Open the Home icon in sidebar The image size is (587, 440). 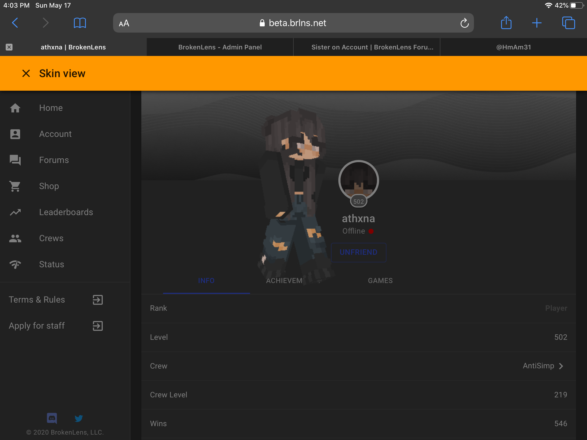(15, 108)
